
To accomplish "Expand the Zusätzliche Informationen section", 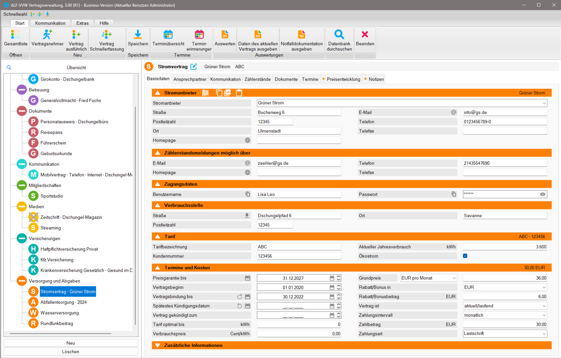I will click(x=158, y=345).
